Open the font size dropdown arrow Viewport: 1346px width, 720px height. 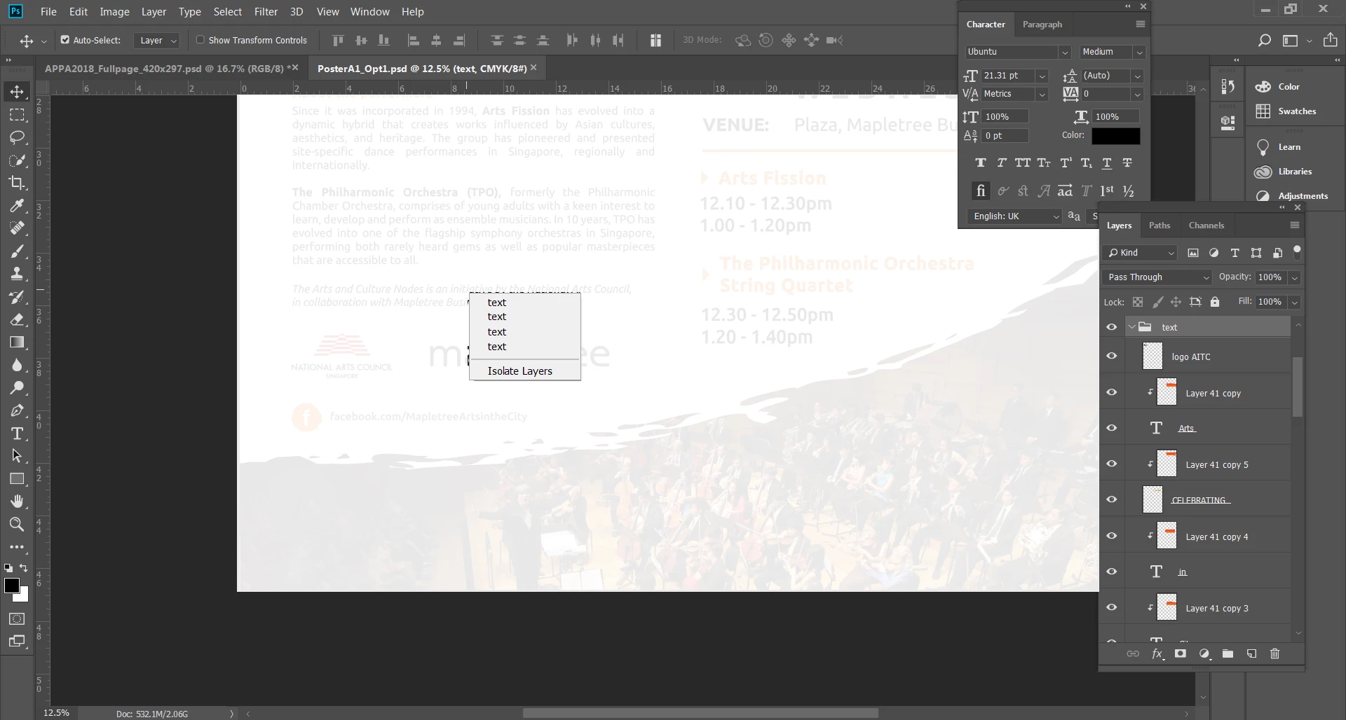point(1042,76)
